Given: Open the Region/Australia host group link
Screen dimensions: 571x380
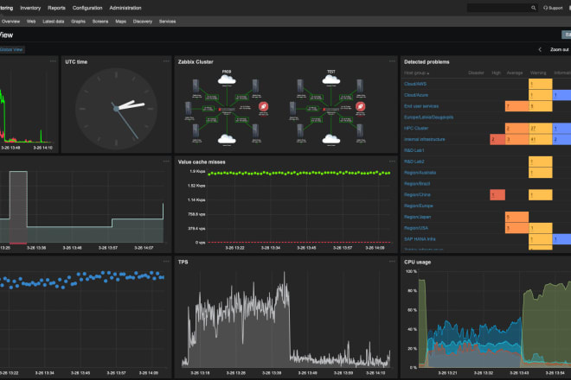Looking at the screenshot, I should point(420,173).
